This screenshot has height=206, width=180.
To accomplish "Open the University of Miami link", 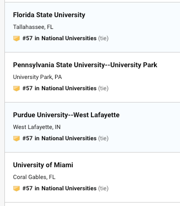I will pos(43,165).
